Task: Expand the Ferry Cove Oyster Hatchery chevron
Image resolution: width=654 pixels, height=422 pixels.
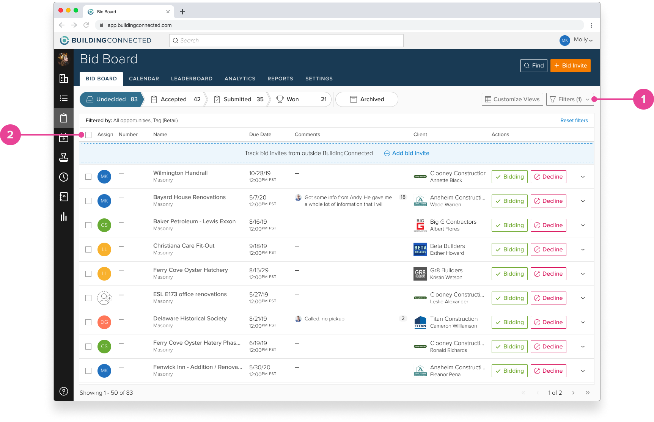Action: pos(583,274)
